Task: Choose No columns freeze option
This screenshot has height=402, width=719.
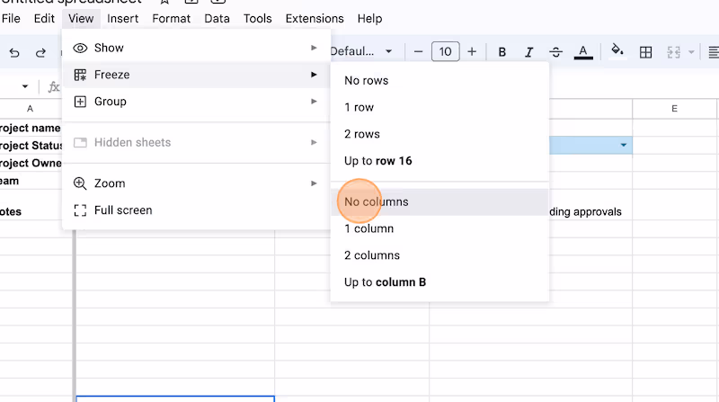Action: pos(439,202)
